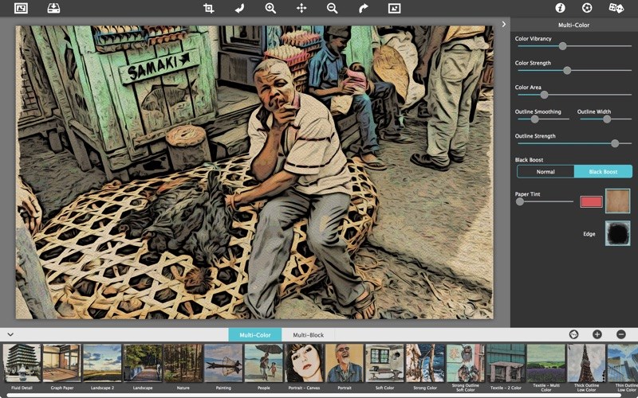Open the info icon

[x=560, y=8]
